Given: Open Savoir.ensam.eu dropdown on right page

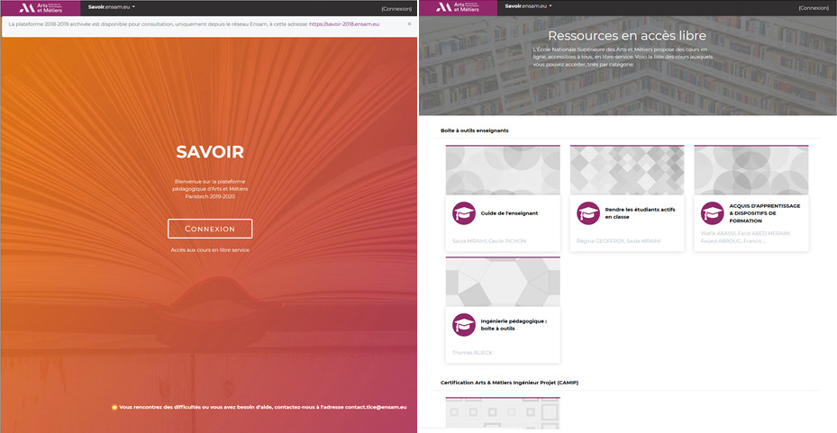Looking at the screenshot, I should pyautogui.click(x=529, y=6).
